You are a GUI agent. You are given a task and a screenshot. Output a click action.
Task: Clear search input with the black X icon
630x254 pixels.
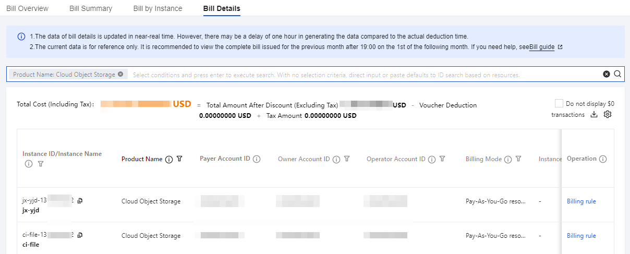(x=607, y=74)
